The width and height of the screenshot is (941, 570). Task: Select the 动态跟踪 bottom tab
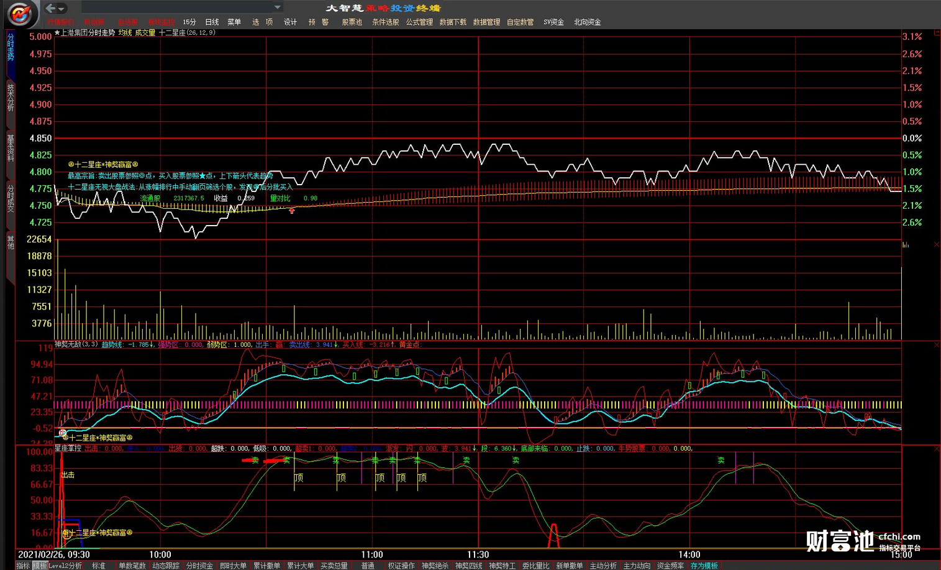(x=166, y=566)
